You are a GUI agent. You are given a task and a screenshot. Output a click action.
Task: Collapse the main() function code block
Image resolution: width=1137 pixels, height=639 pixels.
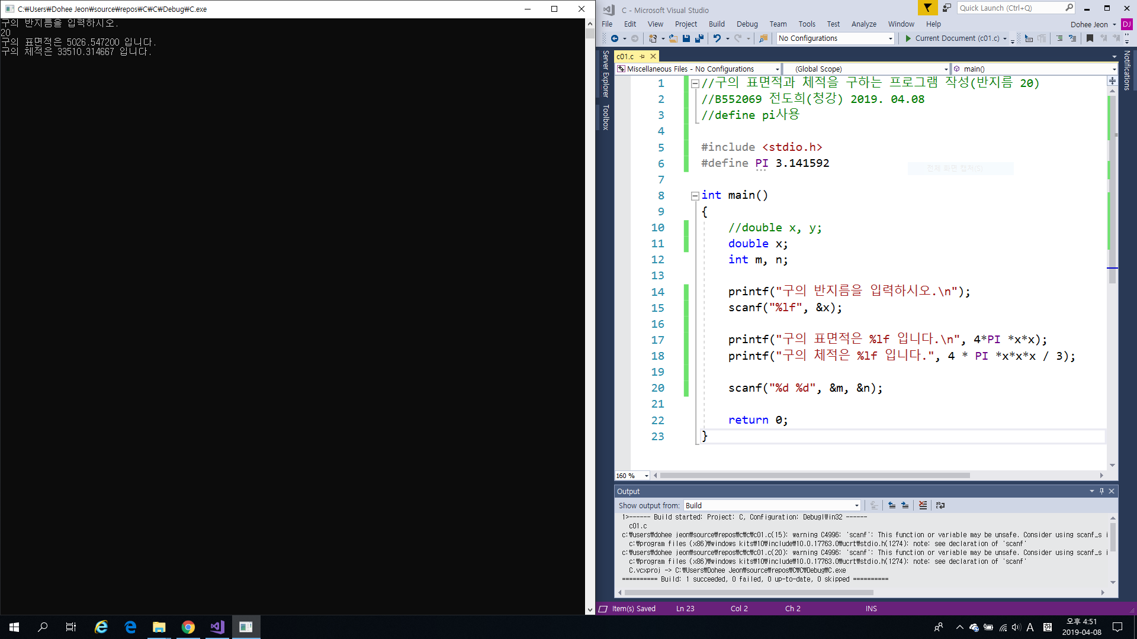tap(695, 196)
